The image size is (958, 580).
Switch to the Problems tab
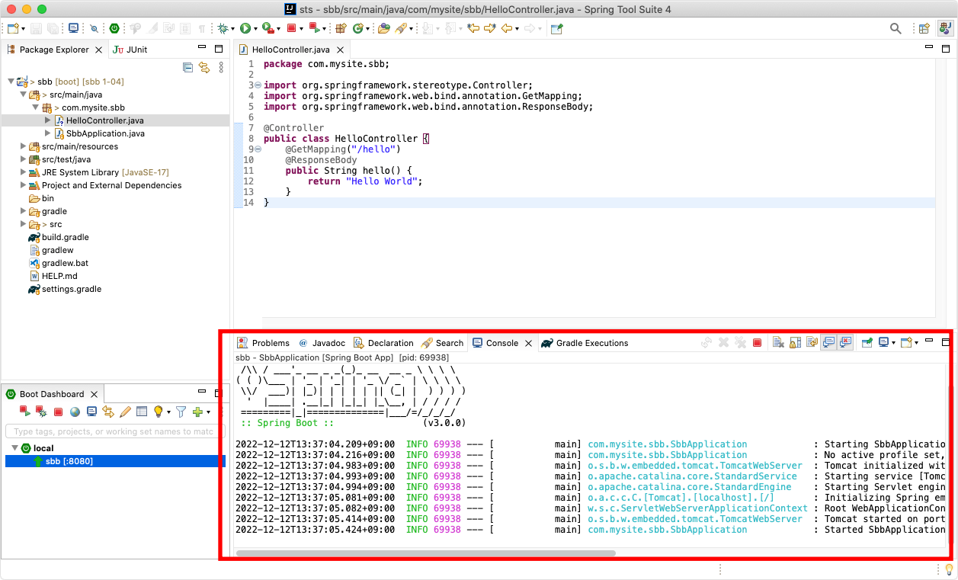263,343
